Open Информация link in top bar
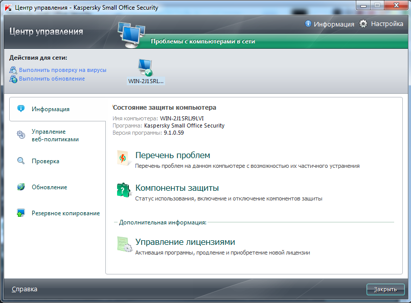411x303 pixels. (334, 24)
